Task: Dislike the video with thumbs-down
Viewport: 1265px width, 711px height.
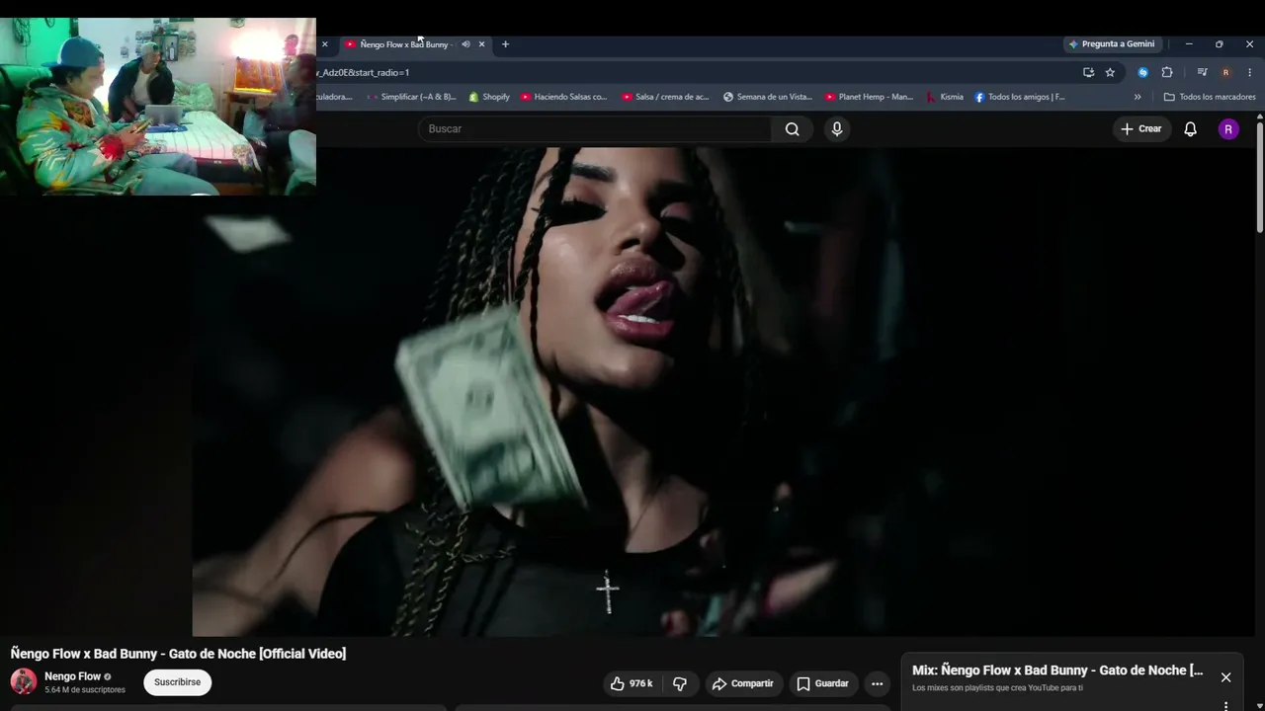Action: 680,683
